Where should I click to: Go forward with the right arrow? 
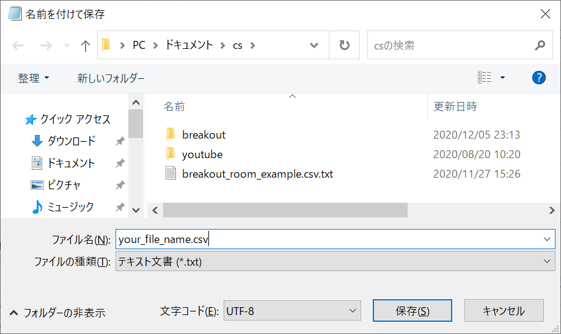point(45,45)
